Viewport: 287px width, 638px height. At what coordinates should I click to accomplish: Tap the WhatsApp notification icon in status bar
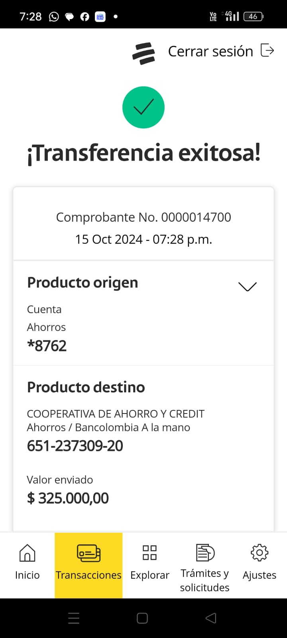click(54, 17)
